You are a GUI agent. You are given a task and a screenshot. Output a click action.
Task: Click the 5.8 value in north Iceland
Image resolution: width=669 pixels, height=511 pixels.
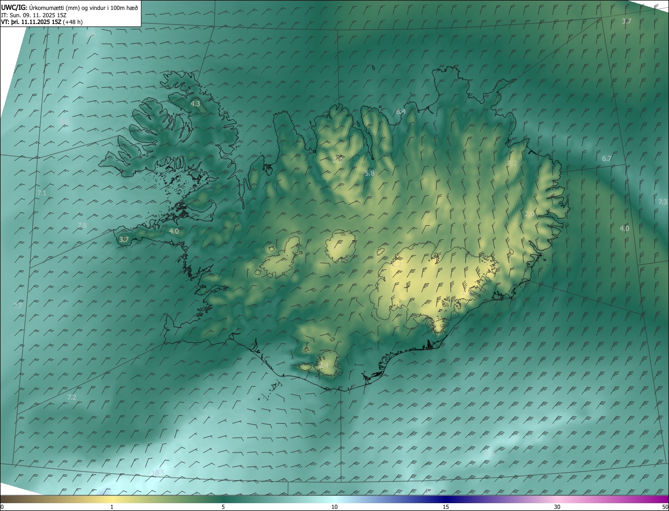[x=370, y=173]
